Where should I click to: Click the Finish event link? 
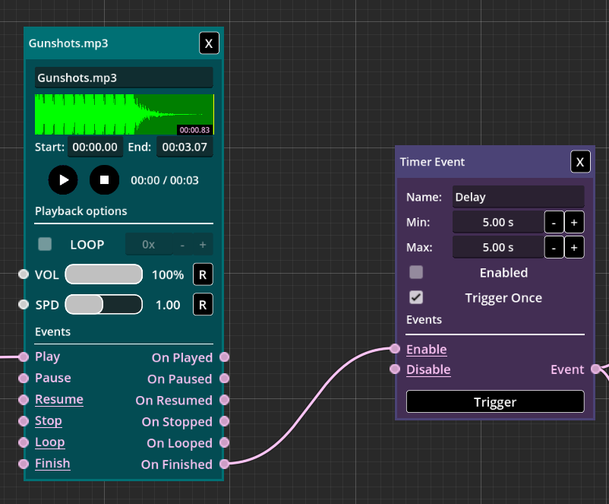coord(52,463)
